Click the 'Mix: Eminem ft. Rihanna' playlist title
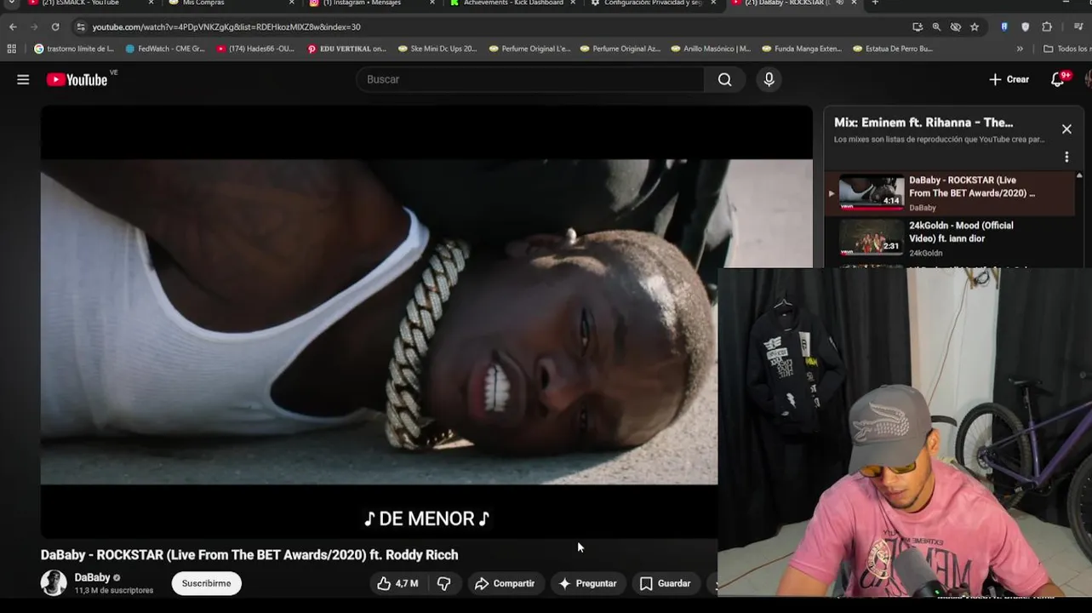Screen dimensions: 1092x613 [x=923, y=123]
